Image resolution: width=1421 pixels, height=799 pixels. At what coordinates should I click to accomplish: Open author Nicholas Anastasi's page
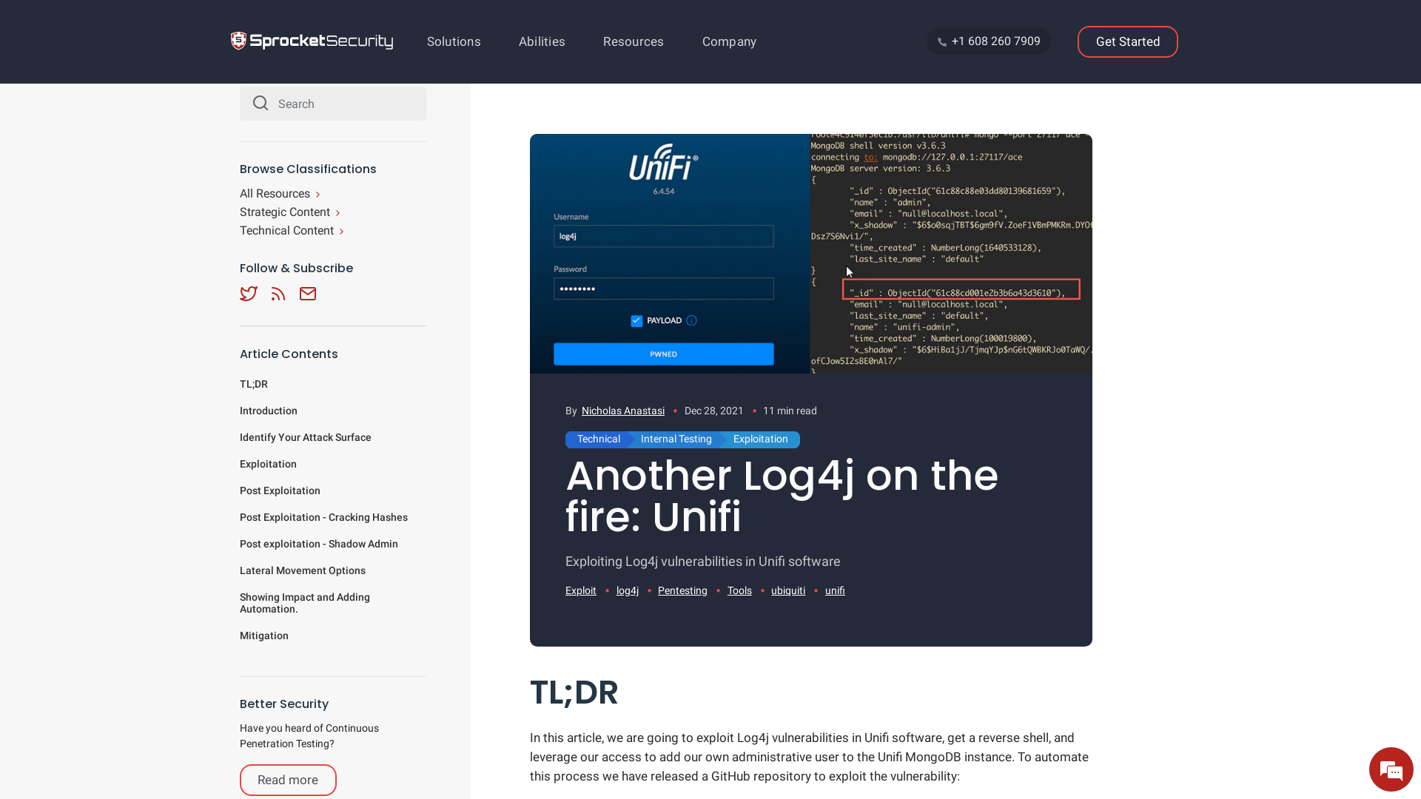point(623,411)
